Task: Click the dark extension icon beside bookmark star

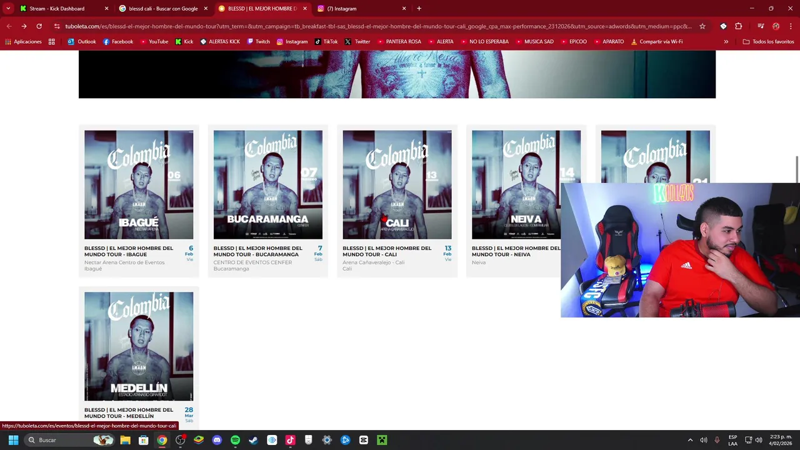Action: click(x=723, y=26)
